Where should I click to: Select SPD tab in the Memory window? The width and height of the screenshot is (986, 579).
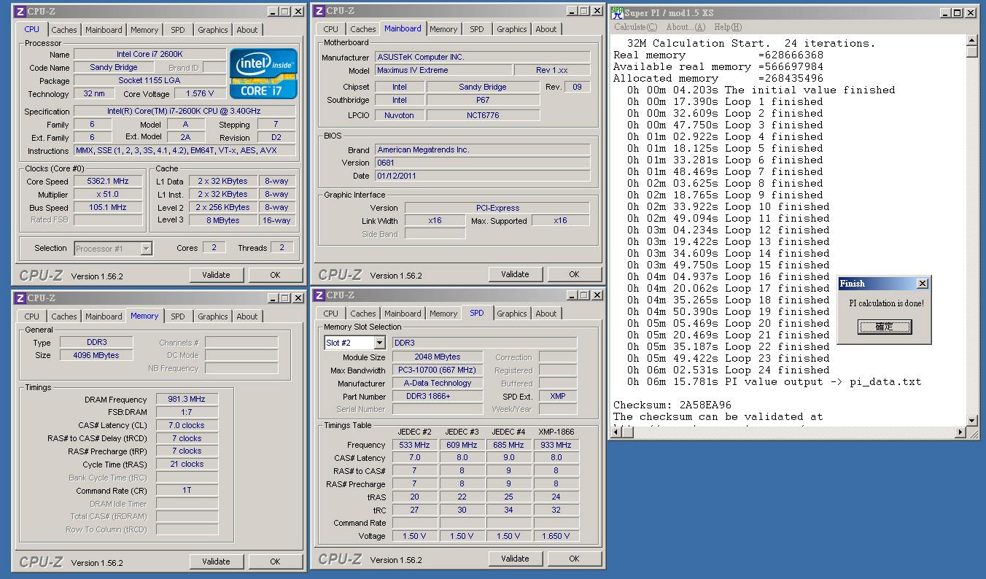178,316
